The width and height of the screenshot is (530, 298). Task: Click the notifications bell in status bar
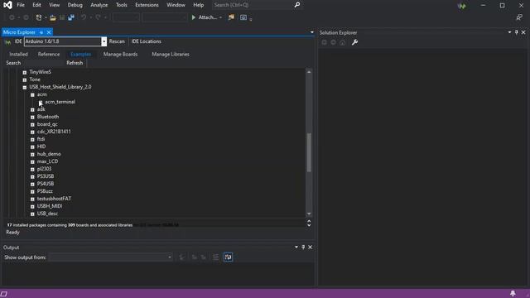pyautogui.click(x=513, y=293)
